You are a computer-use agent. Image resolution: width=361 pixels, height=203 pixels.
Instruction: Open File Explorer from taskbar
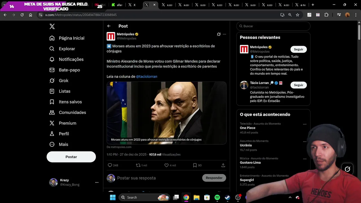click(196, 197)
